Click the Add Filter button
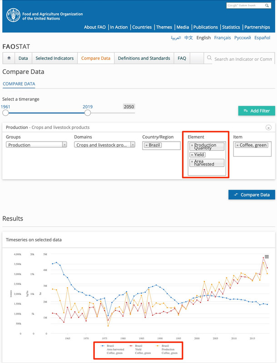 tap(257, 111)
